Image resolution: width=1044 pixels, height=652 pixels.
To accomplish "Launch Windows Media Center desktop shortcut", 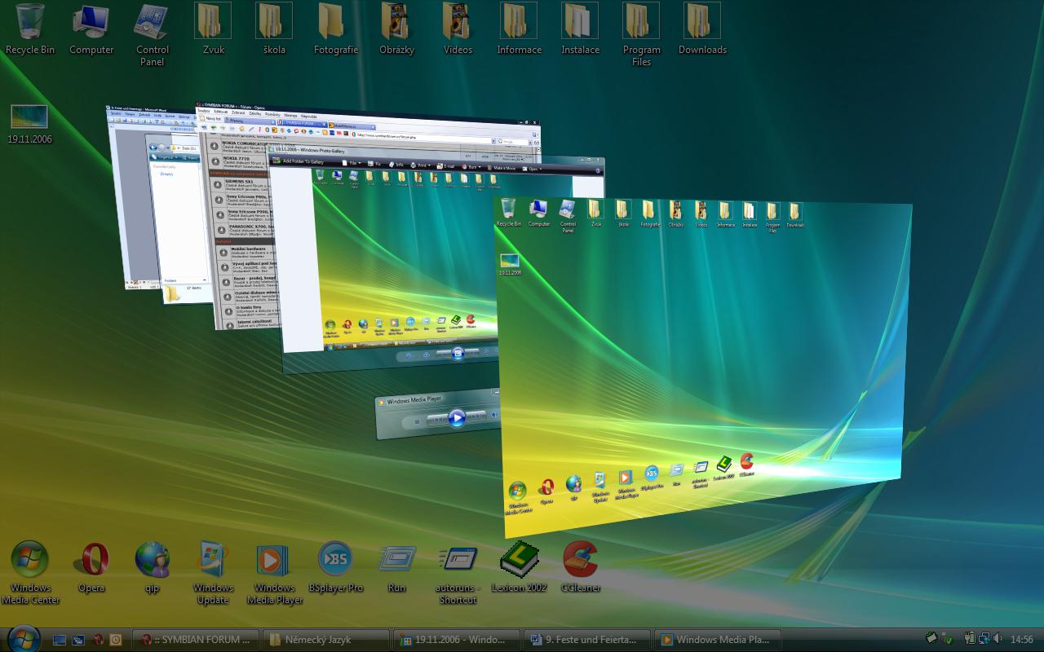I will tap(30, 573).
